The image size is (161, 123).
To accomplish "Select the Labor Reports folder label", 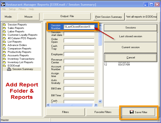I will coord(16,31).
